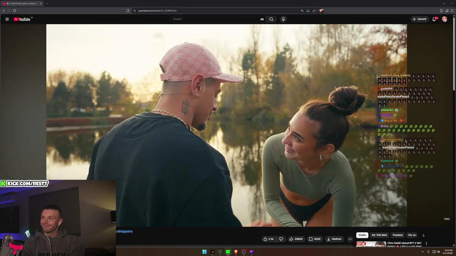Bookmark this page icon in address bar
Viewport: 456px width, 256px height.
(128, 11)
